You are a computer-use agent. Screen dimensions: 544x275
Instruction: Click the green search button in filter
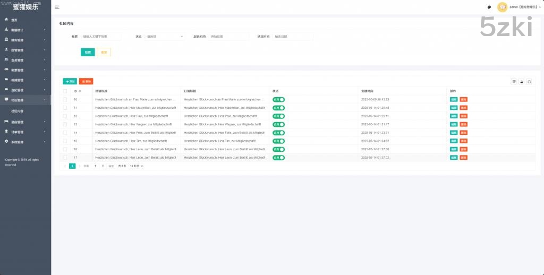click(88, 52)
